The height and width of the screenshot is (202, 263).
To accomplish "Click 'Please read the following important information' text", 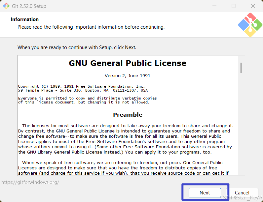I will click(x=91, y=27).
